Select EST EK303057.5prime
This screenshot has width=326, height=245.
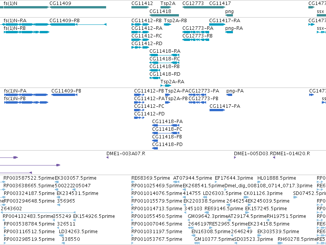tap(75, 178)
